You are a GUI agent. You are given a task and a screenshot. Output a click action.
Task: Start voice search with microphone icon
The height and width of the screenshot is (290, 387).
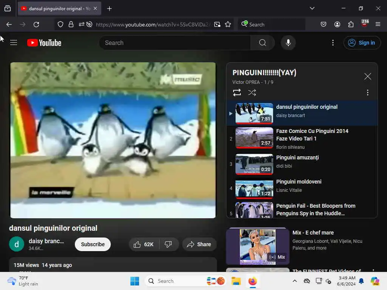(x=288, y=43)
